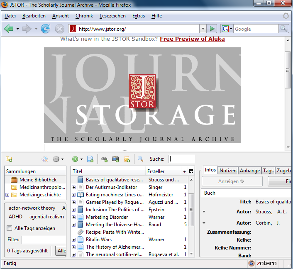Open the Bearbeiten menu
Viewport: 293px width, 269px height.
(x=34, y=16)
